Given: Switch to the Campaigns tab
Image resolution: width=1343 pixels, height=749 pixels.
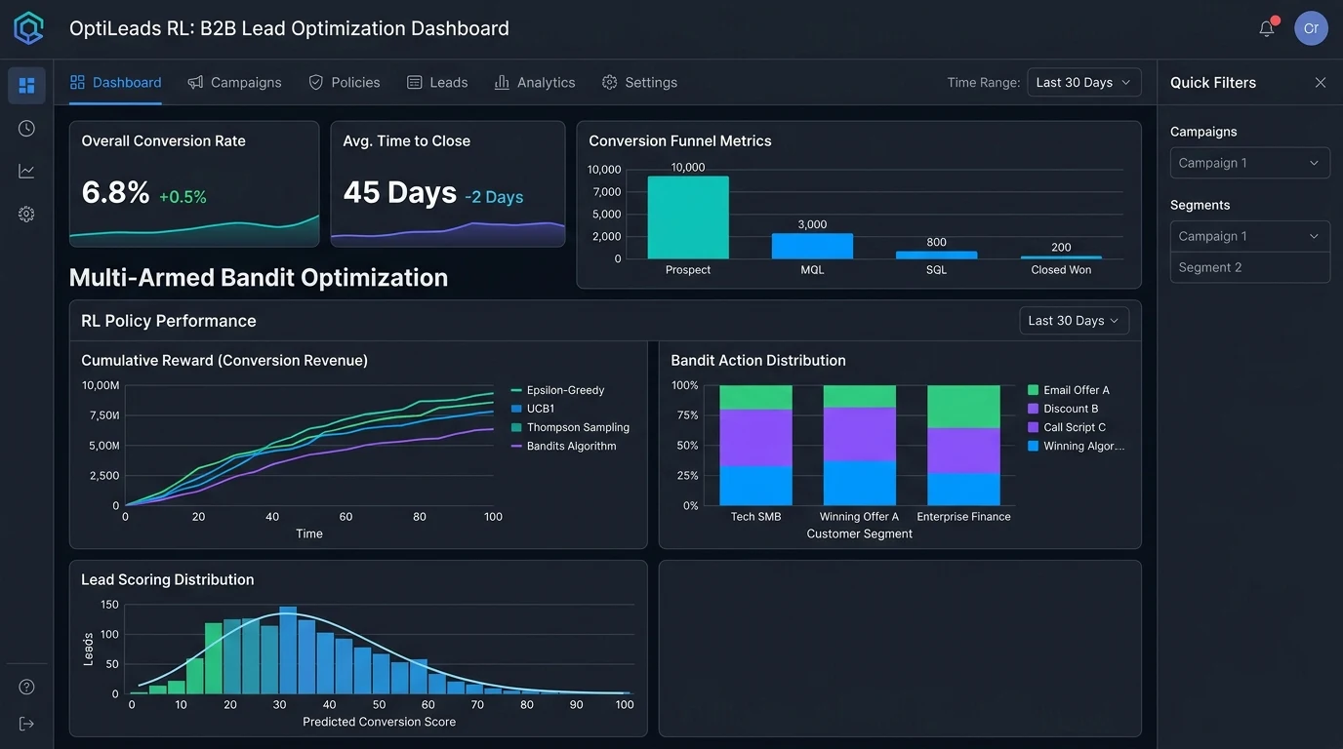Looking at the screenshot, I should coord(234,83).
